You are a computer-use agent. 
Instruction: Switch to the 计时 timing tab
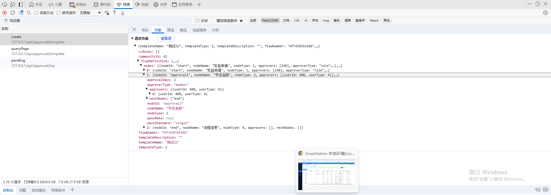click(216, 30)
